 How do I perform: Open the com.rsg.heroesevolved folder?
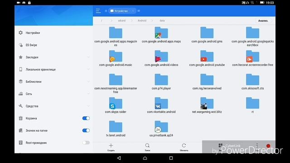click(207, 81)
